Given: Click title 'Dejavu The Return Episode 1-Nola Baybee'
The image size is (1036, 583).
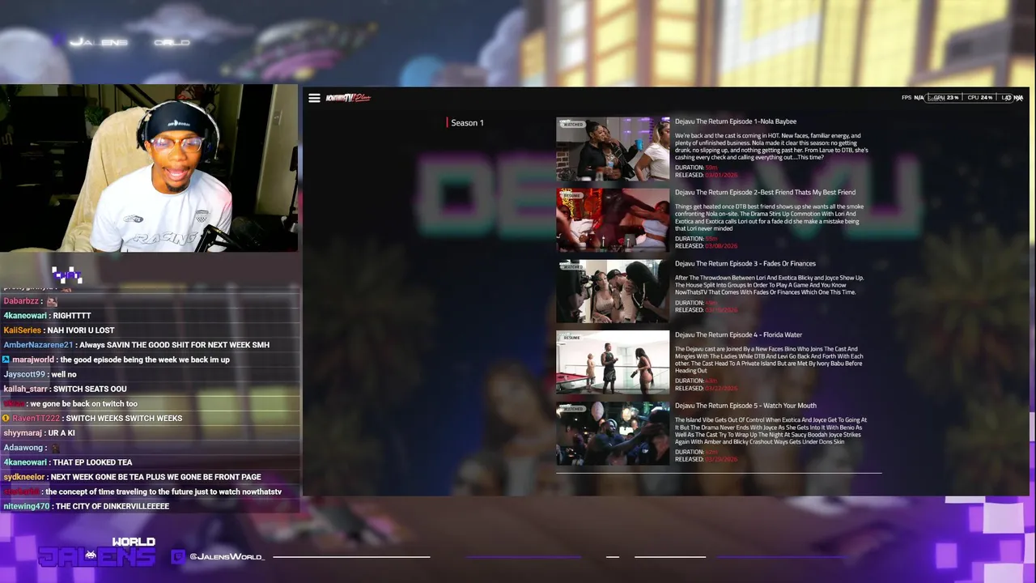Looking at the screenshot, I should click(x=736, y=121).
